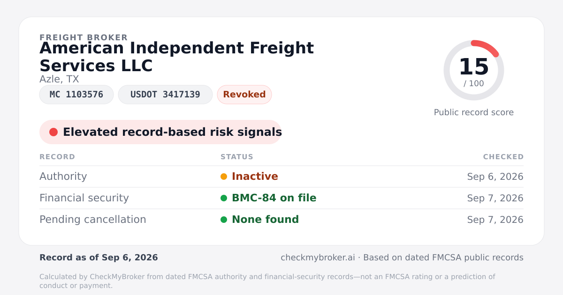Click the Revoked status badge
Viewport: 563px width, 295px height.
tap(244, 95)
